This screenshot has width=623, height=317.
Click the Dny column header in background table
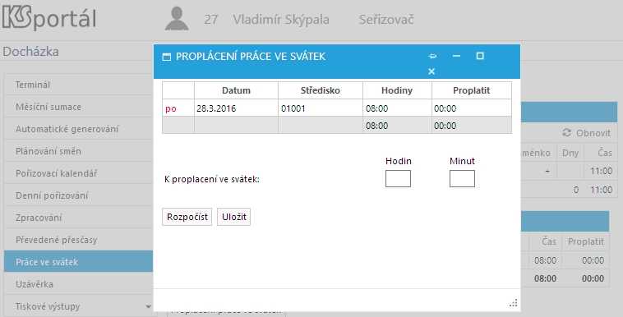coord(570,153)
